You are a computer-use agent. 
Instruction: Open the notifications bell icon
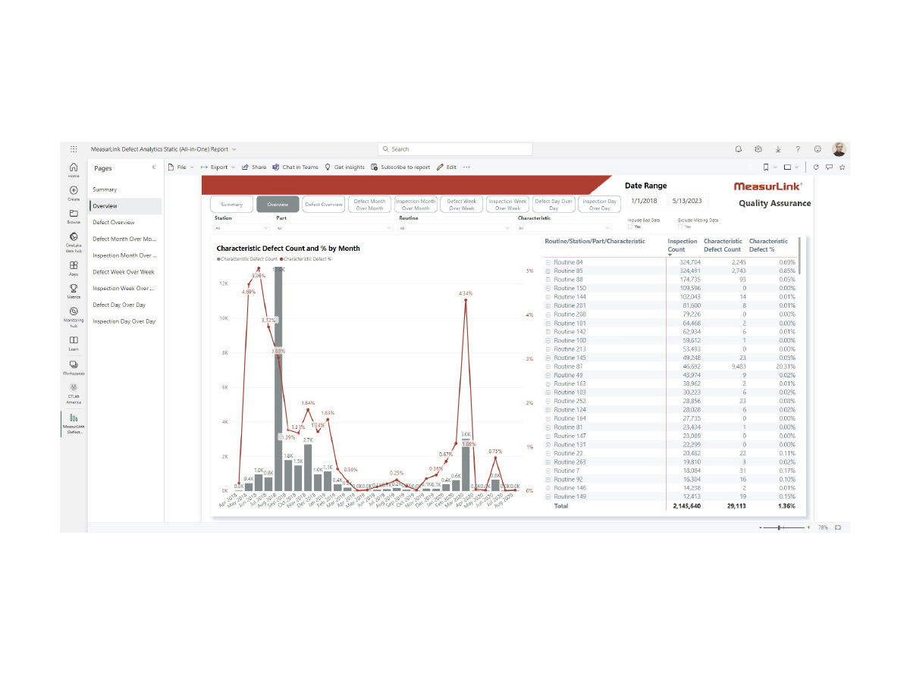click(739, 149)
